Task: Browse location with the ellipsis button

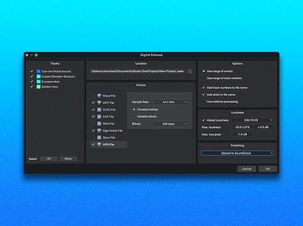Action: point(190,71)
